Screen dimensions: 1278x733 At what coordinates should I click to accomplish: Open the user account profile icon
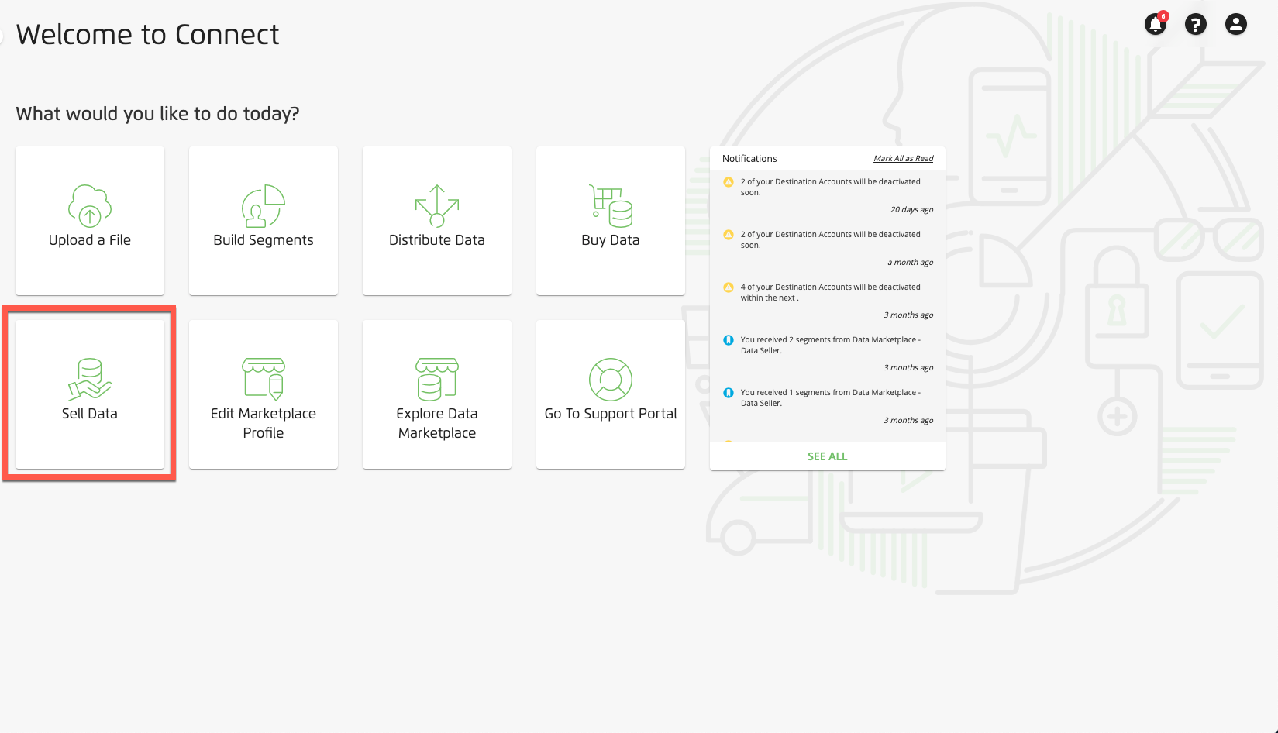pyautogui.click(x=1236, y=25)
